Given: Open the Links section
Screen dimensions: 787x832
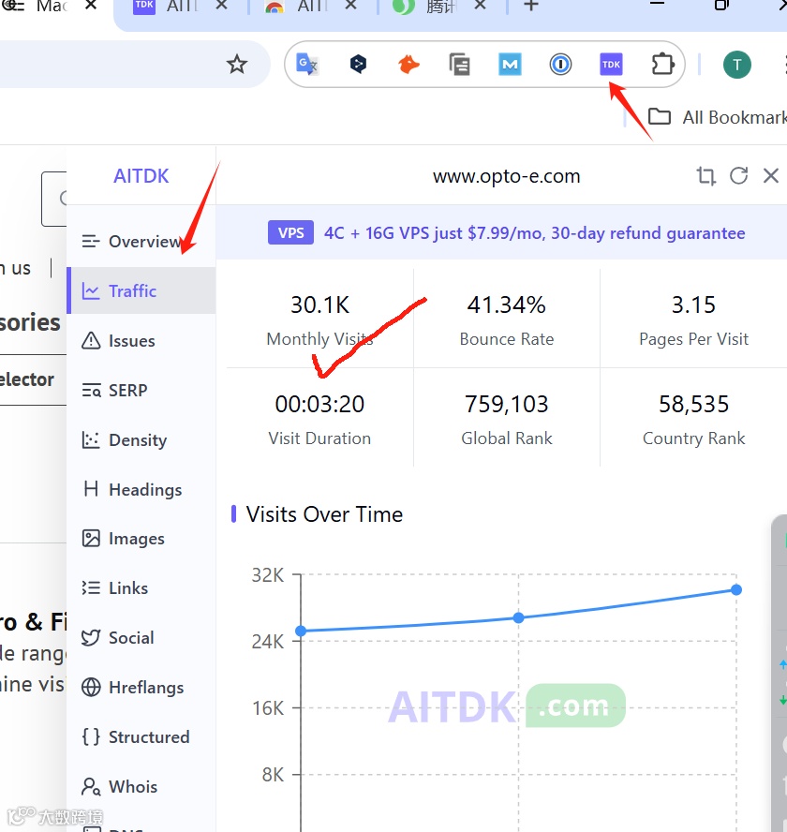Looking at the screenshot, I should click(x=141, y=587).
